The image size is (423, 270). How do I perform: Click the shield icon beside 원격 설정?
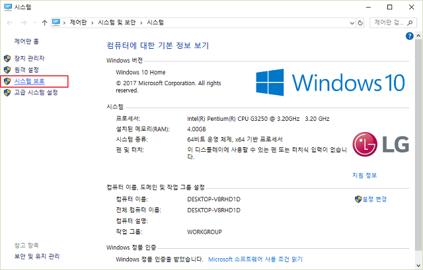point(7,70)
